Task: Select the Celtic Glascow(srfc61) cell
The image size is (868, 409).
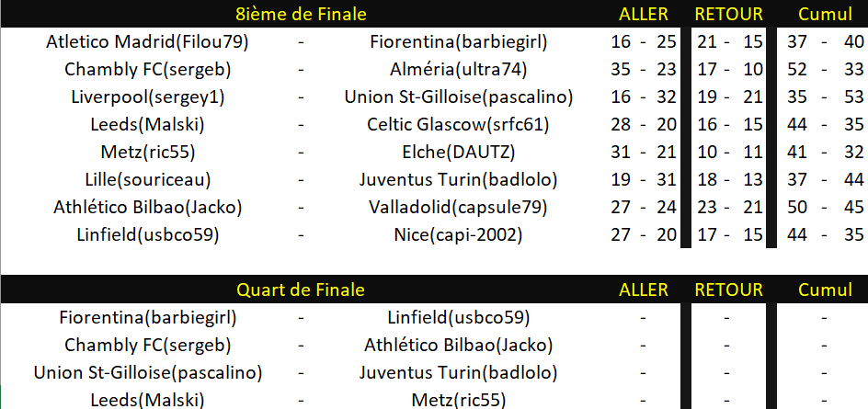Action: click(x=458, y=124)
